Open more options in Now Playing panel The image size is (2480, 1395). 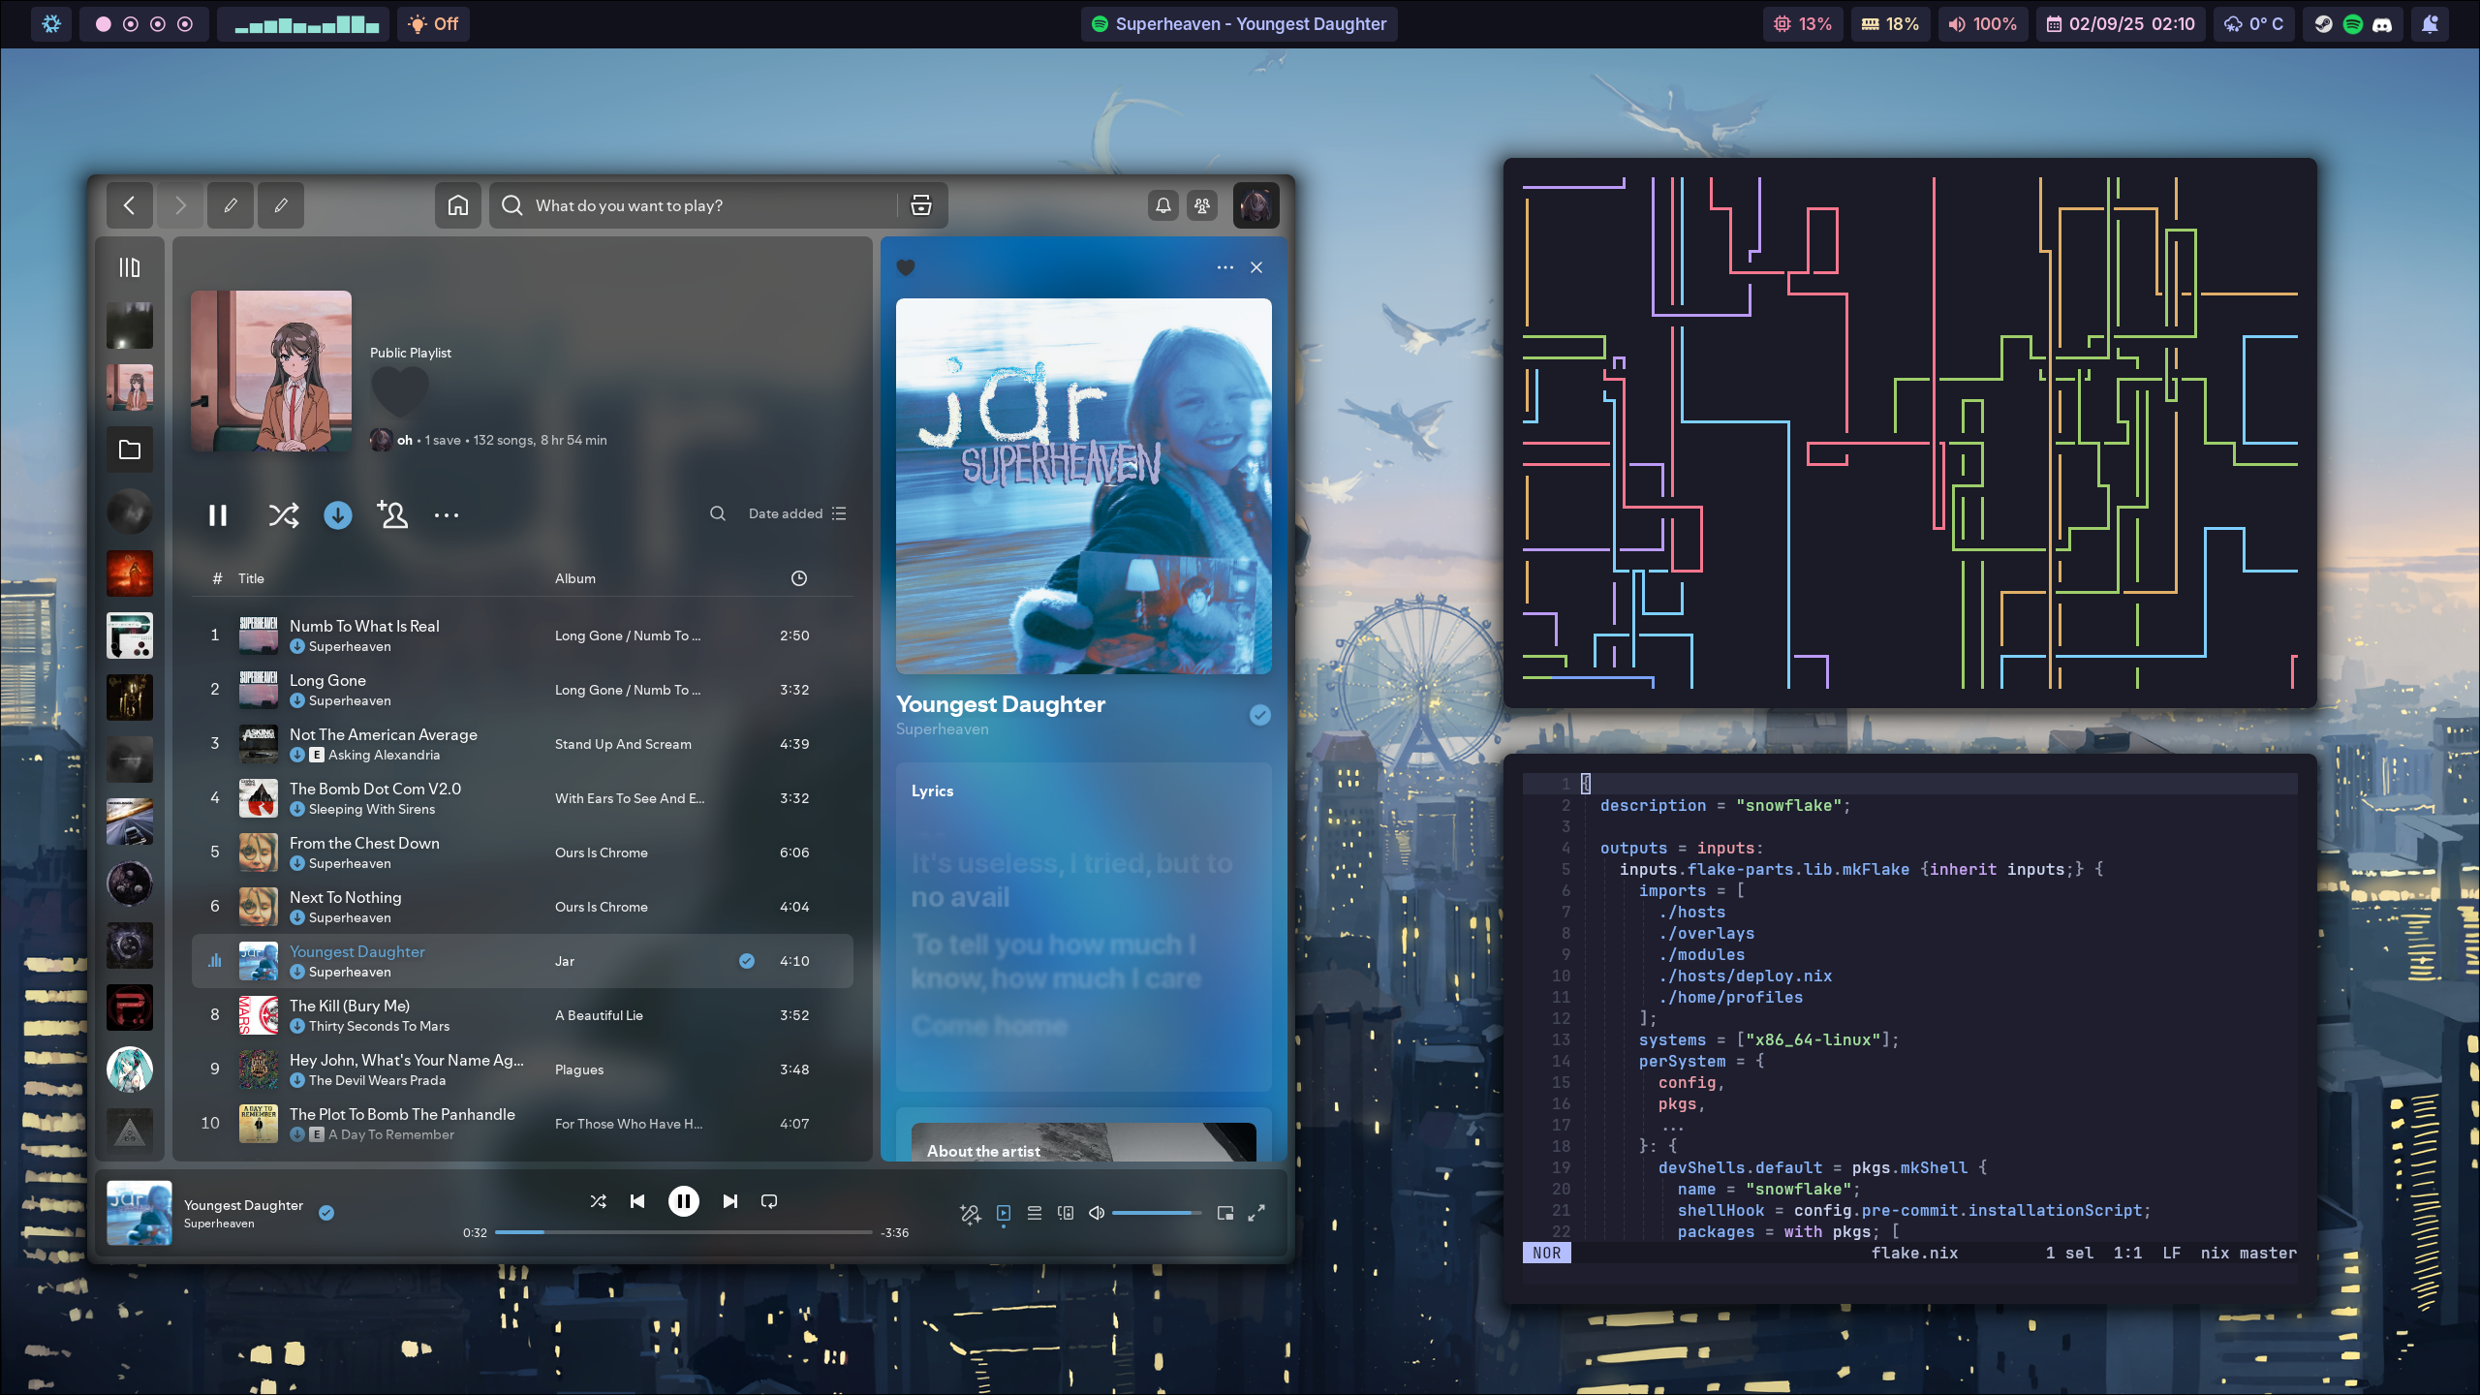(x=1225, y=267)
